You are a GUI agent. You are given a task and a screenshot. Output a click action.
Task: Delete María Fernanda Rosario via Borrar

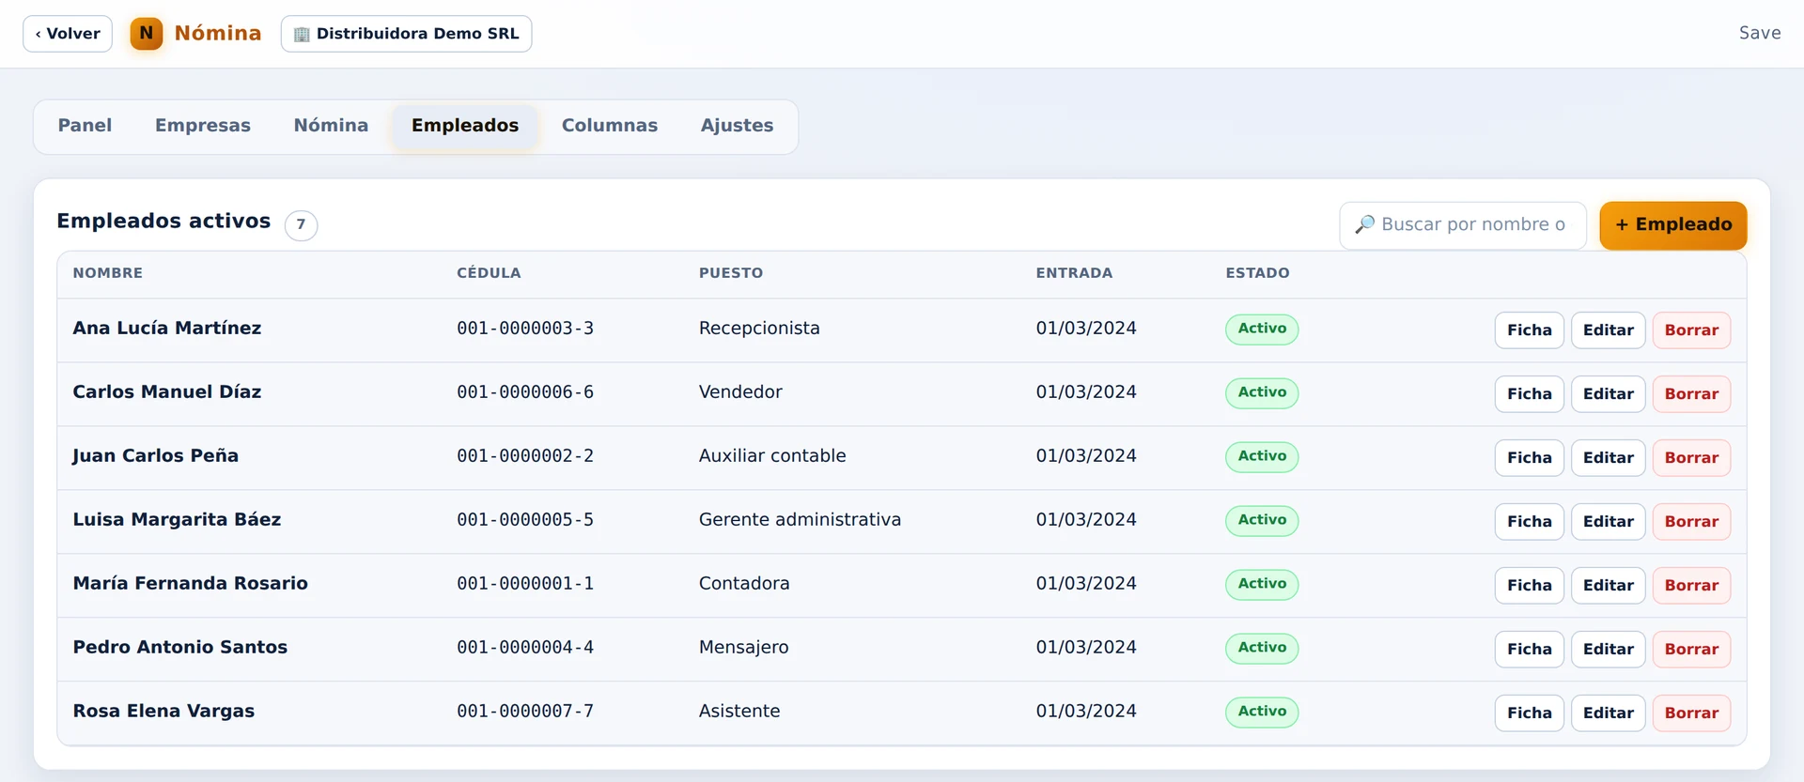[1691, 586]
